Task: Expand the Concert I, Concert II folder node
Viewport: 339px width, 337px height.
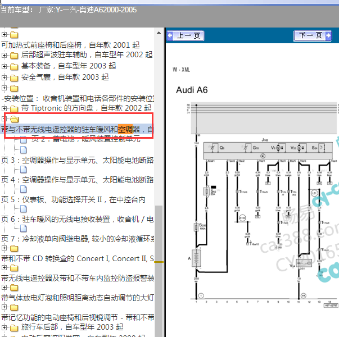Action: [4, 248]
